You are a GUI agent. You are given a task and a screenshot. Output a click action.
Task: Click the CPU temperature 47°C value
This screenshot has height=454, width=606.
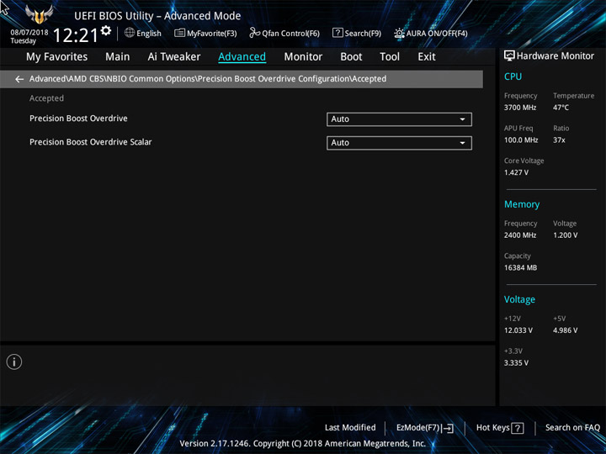(x=561, y=108)
